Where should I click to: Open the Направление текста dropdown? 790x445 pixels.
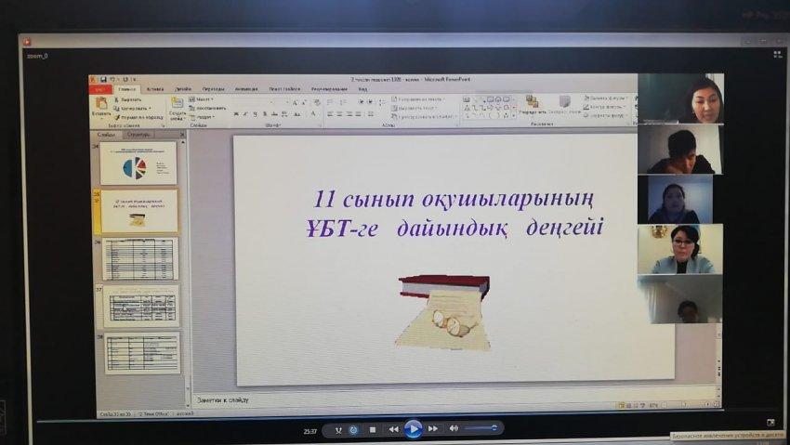pyautogui.click(x=417, y=99)
